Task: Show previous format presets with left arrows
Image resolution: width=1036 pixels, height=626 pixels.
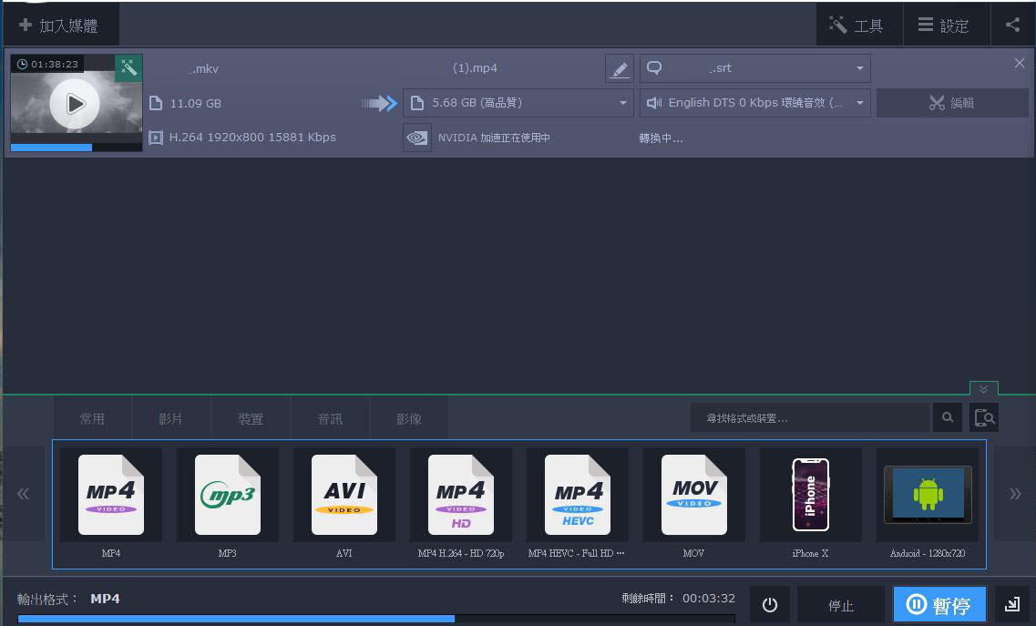Action: (x=23, y=494)
